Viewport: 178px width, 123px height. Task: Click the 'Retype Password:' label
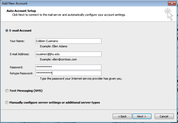tap(21, 73)
